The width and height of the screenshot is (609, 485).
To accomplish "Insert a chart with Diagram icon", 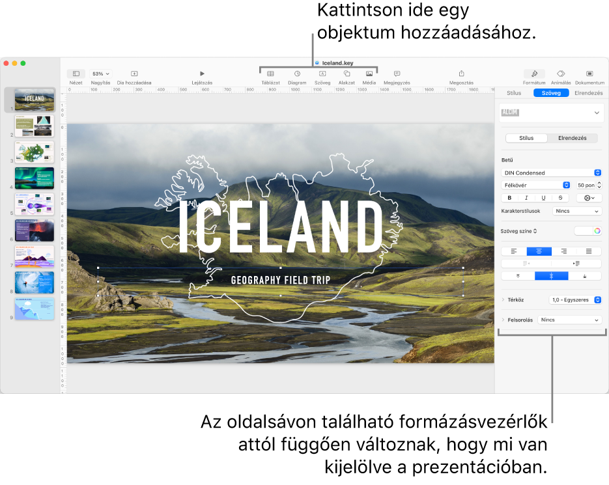I will coord(297,74).
